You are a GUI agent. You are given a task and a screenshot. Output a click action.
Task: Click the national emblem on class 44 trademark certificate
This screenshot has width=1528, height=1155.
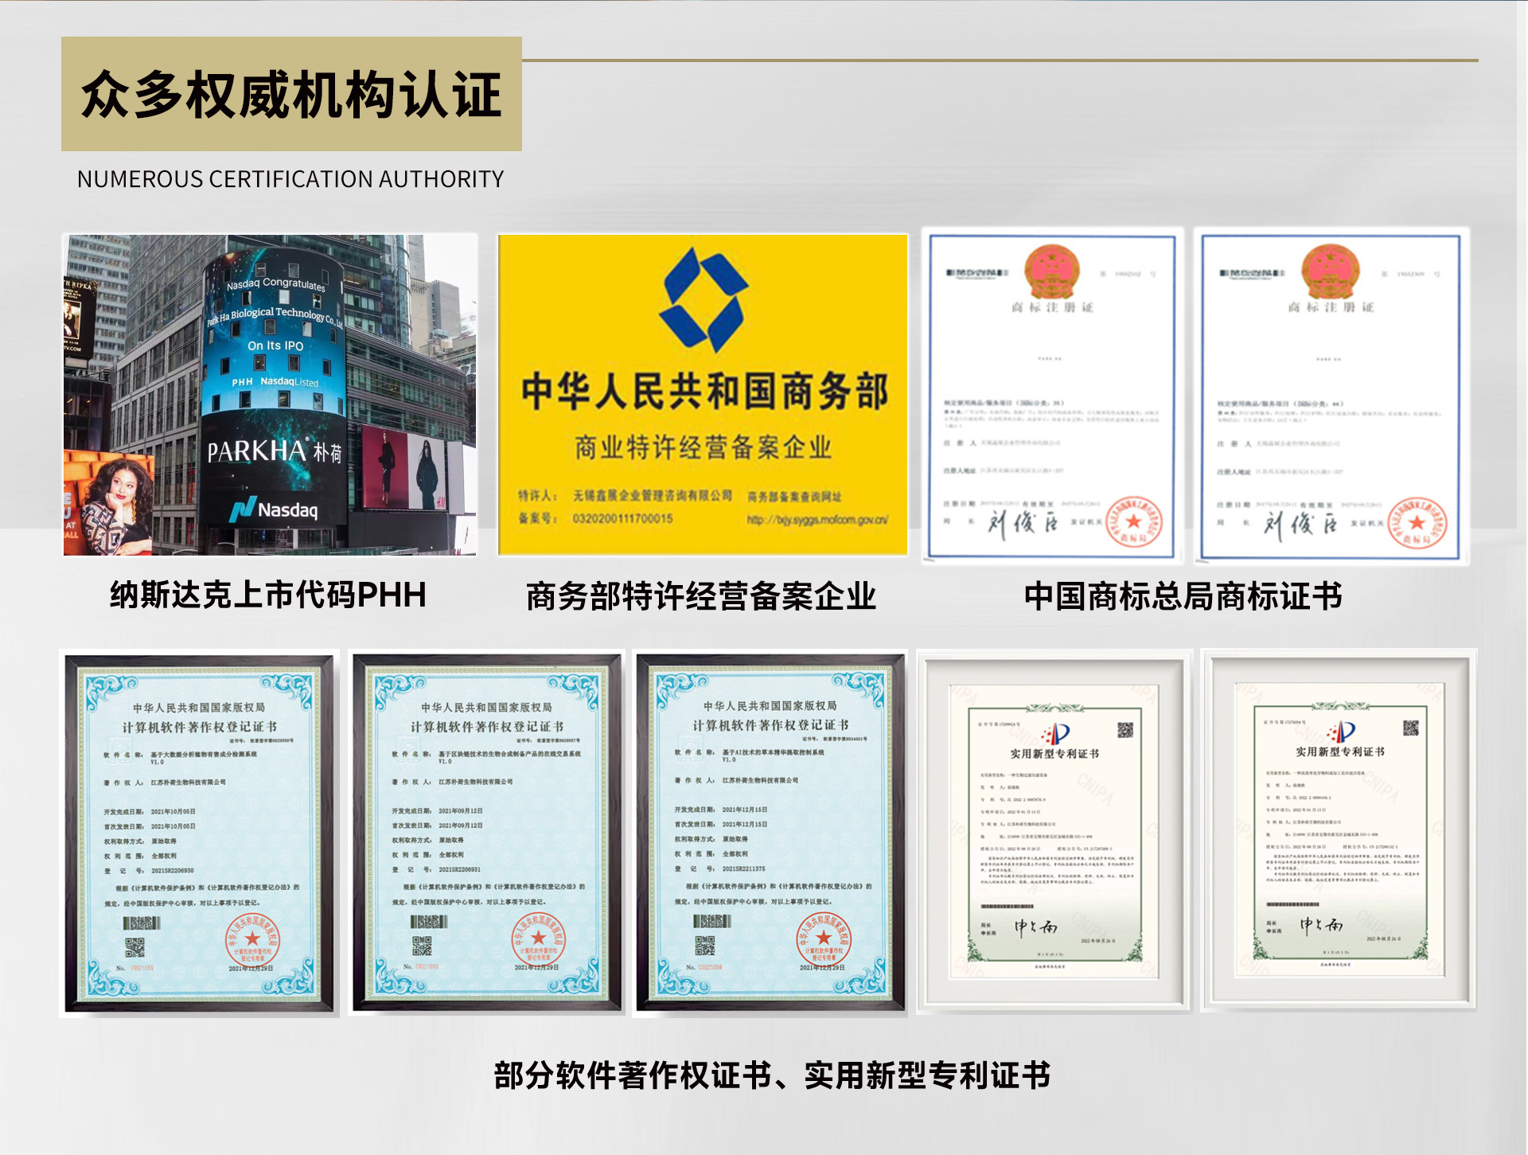point(1330,271)
